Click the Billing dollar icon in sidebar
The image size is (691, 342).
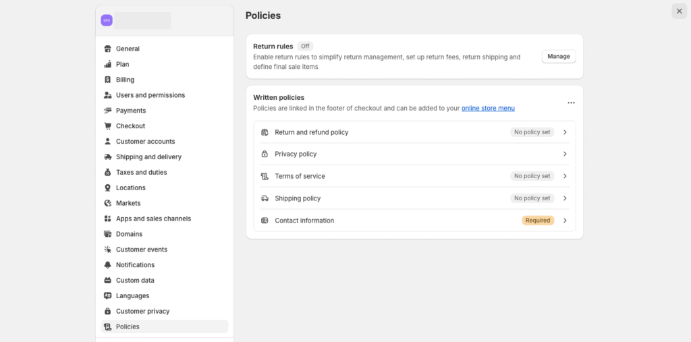point(108,80)
